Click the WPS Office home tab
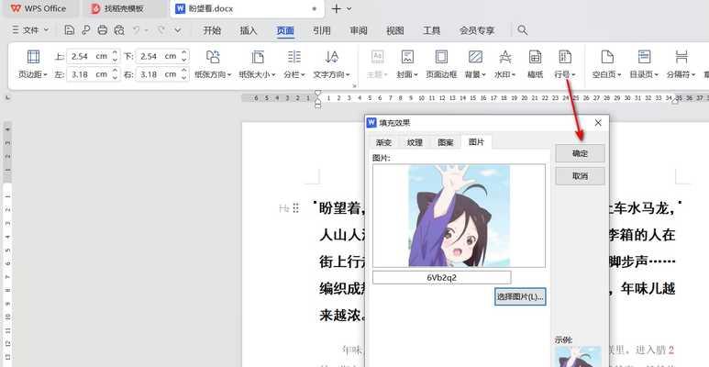 click(39, 8)
